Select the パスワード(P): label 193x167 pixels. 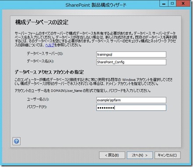tap(37, 107)
